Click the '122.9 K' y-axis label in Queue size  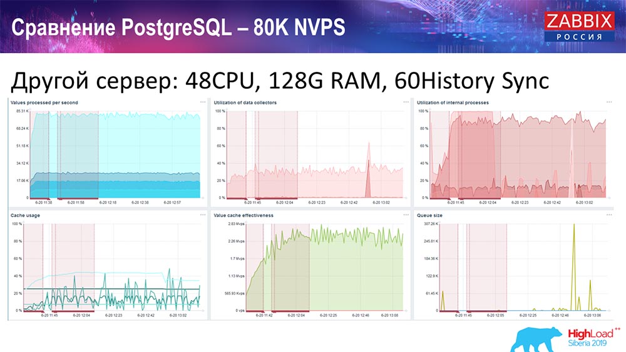(433, 276)
